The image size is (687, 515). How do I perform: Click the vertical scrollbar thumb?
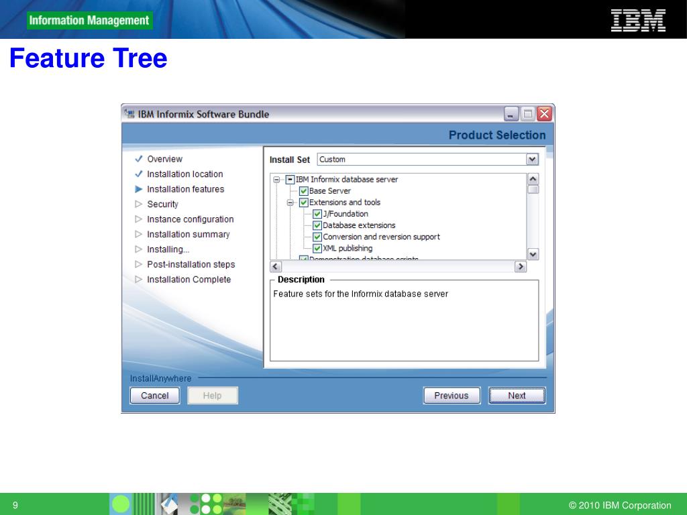coord(533,190)
